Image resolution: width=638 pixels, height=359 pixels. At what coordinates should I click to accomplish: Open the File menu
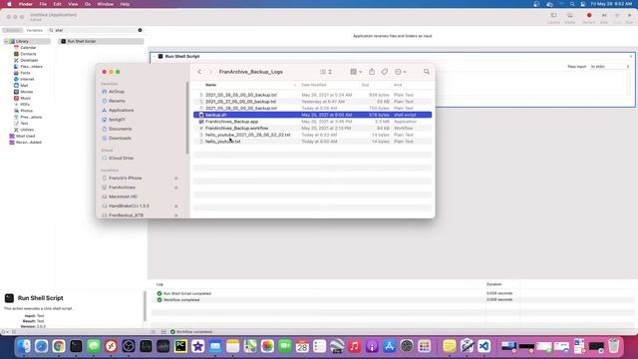coord(43,4)
